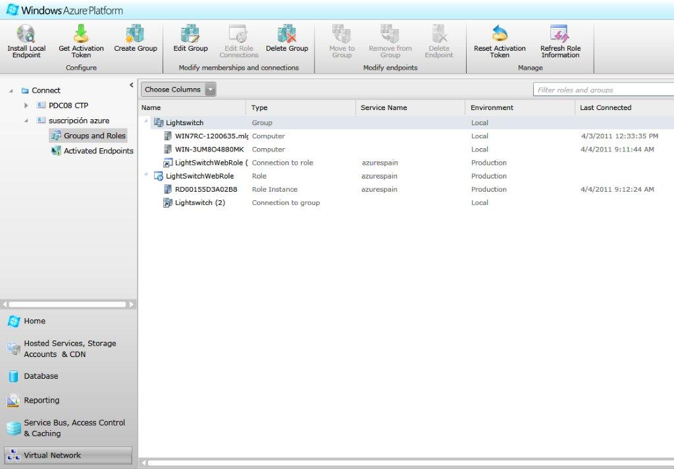The height and width of the screenshot is (469, 674).
Task: Open the Choose Columns dropdown arrow
Action: click(210, 90)
